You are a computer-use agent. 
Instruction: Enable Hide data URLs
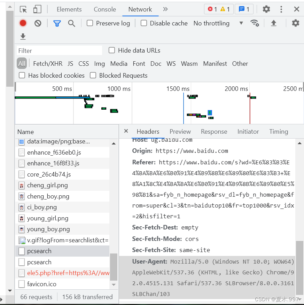click(111, 50)
